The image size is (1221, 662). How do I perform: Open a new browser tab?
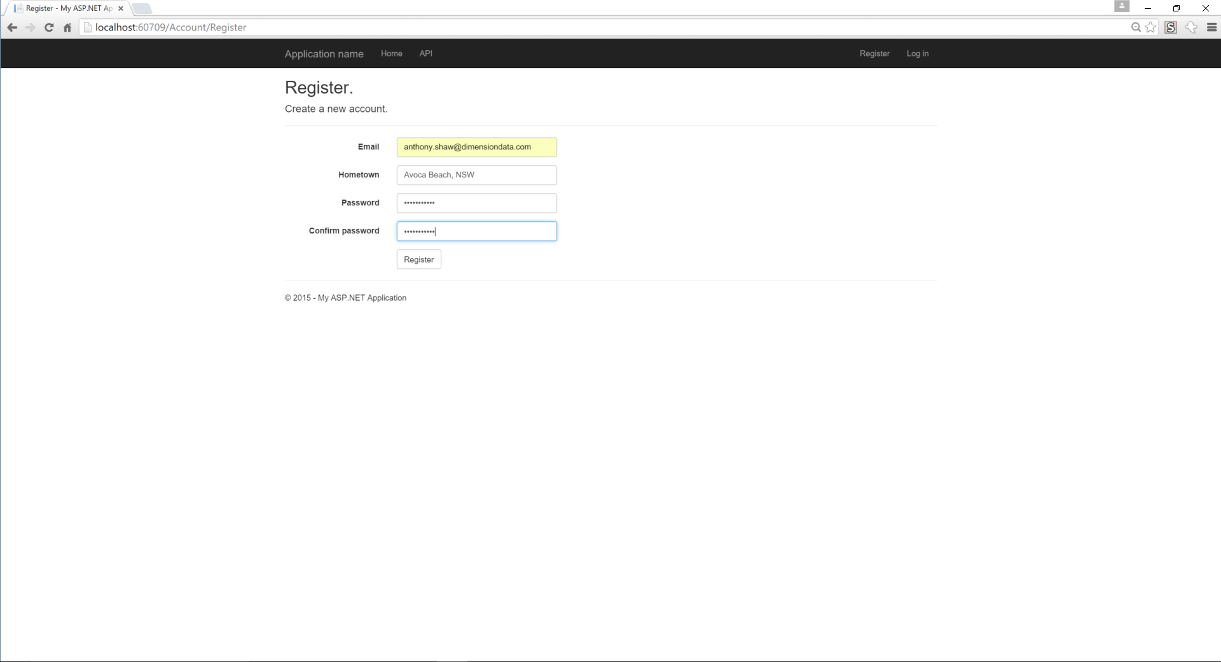coord(142,8)
